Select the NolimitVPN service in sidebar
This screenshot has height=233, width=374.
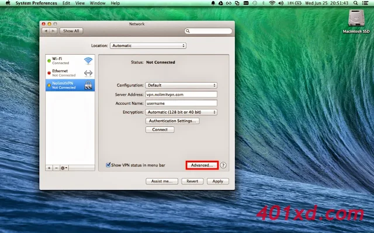(70, 85)
